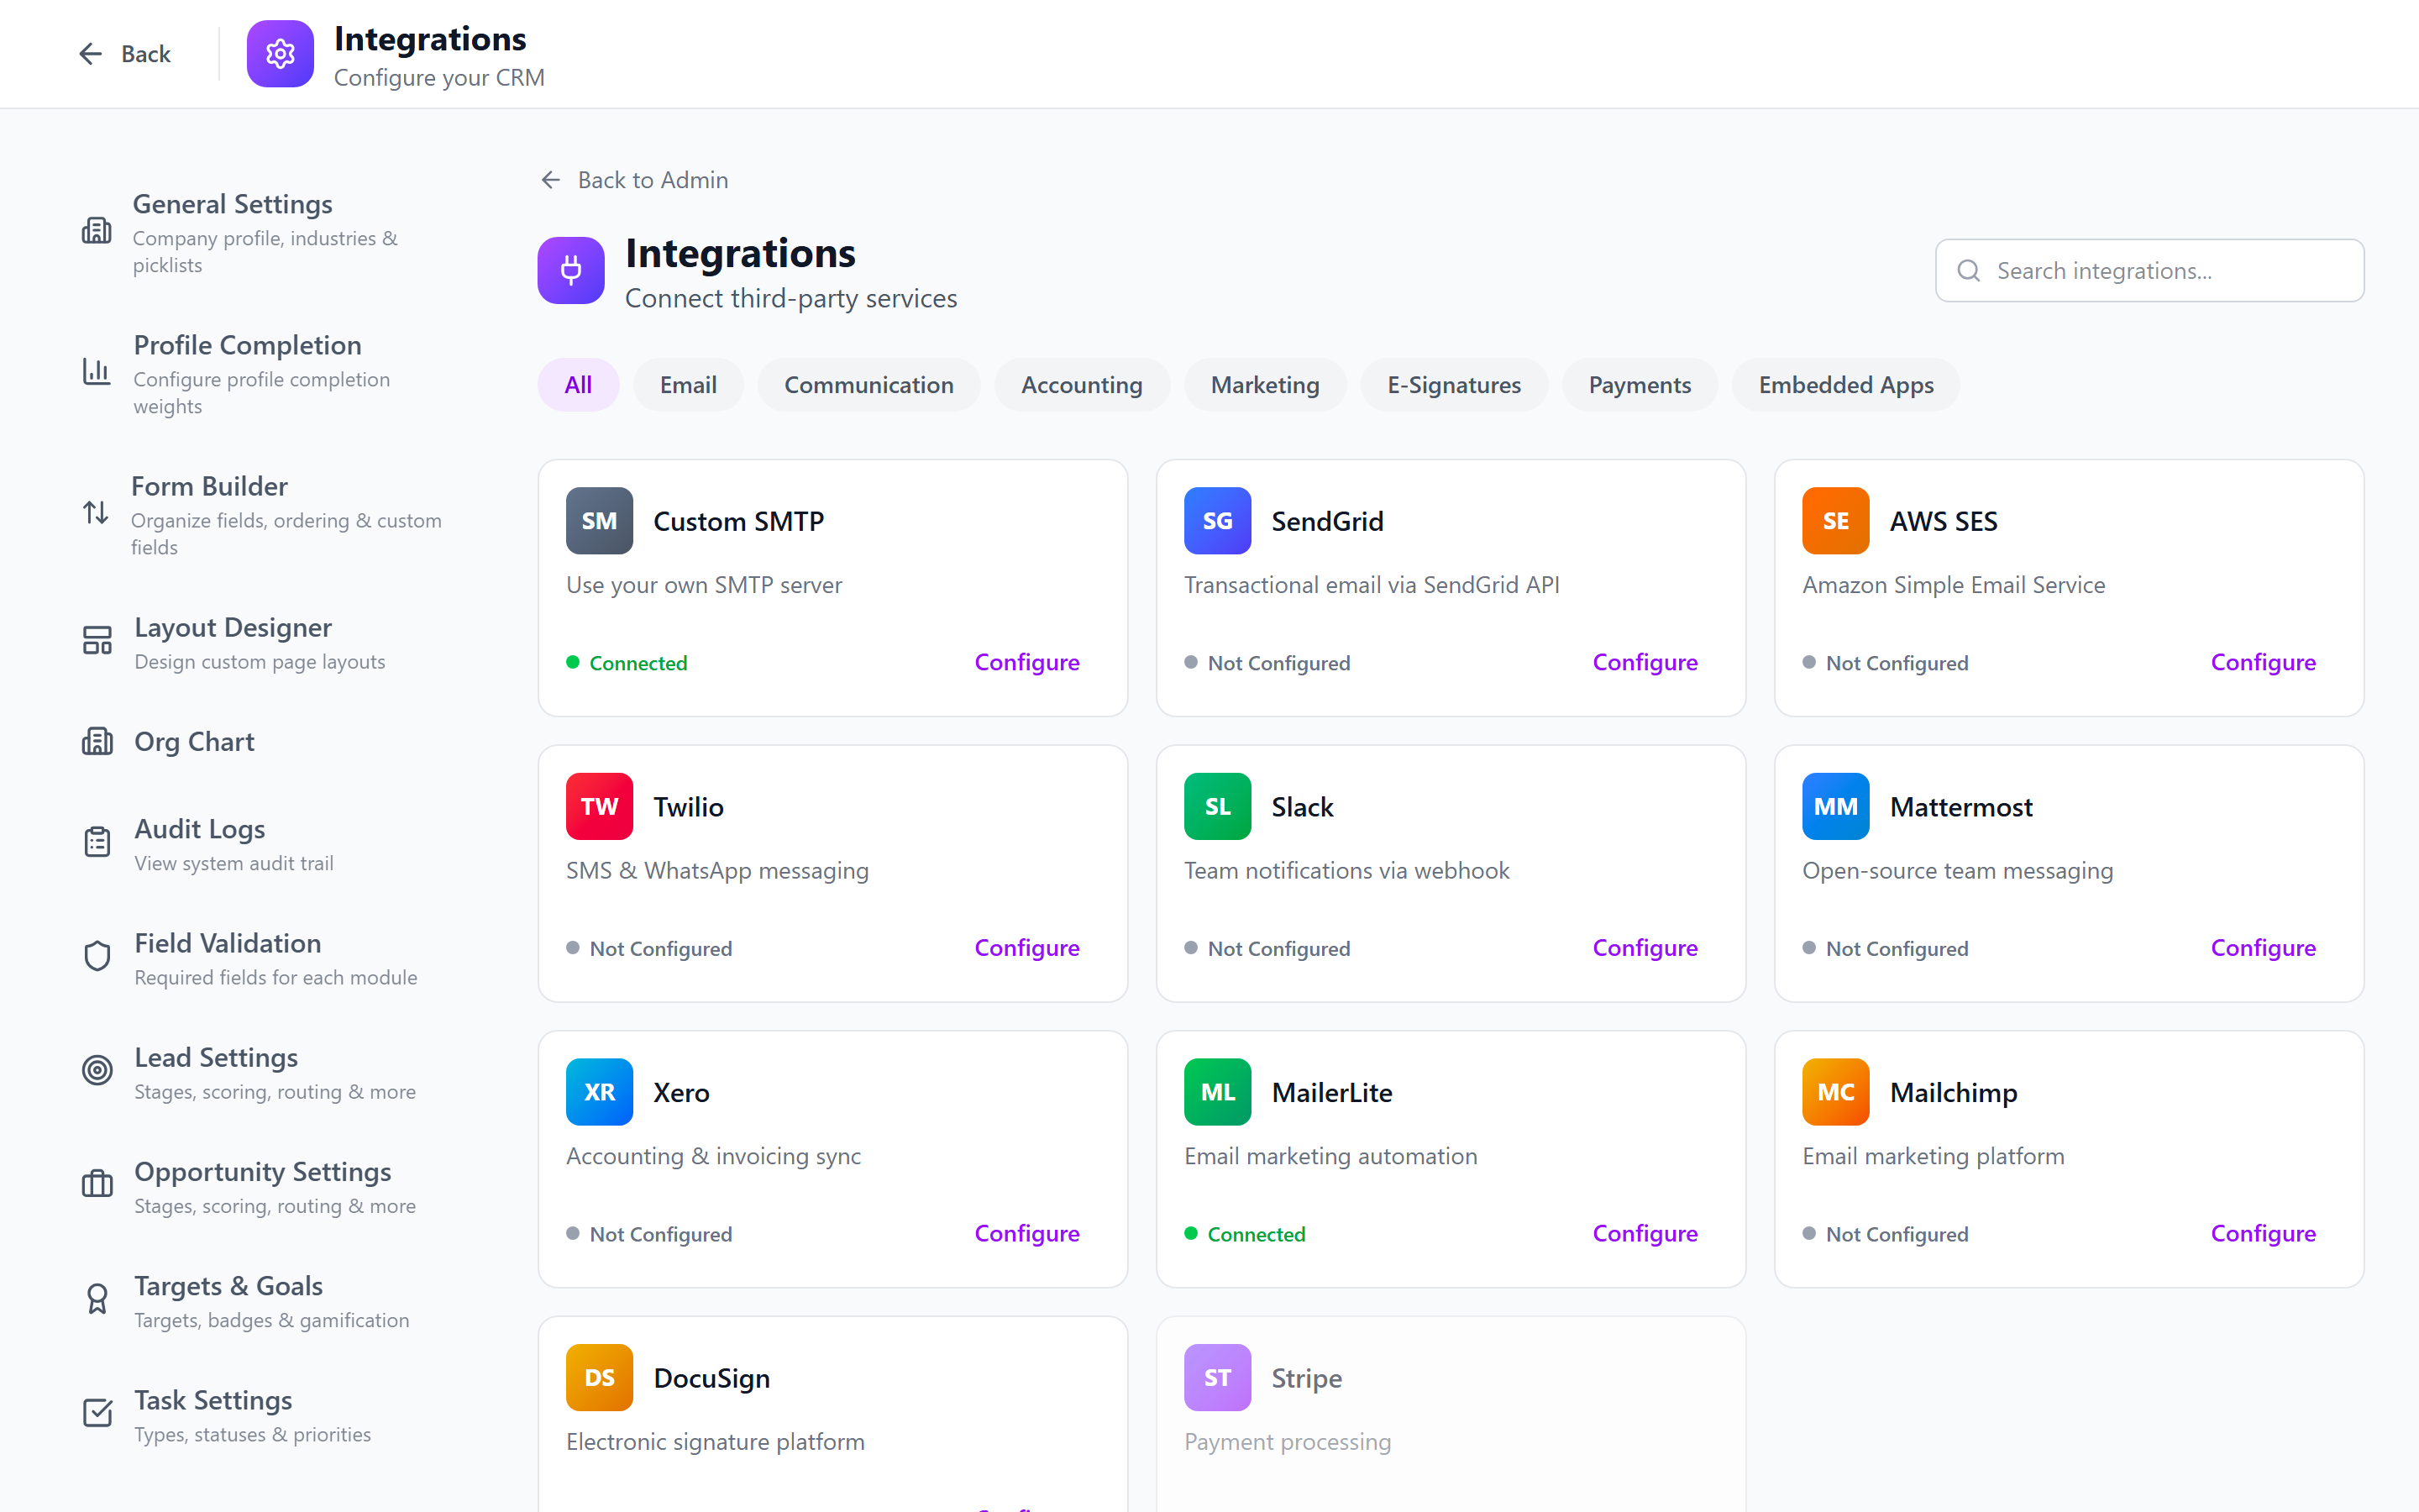Click the Custom SMTP SM logo

599,521
